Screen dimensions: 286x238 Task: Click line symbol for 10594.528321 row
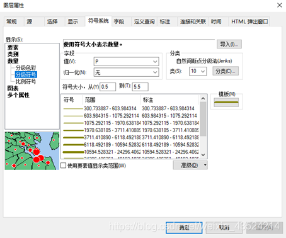click(x=73, y=152)
